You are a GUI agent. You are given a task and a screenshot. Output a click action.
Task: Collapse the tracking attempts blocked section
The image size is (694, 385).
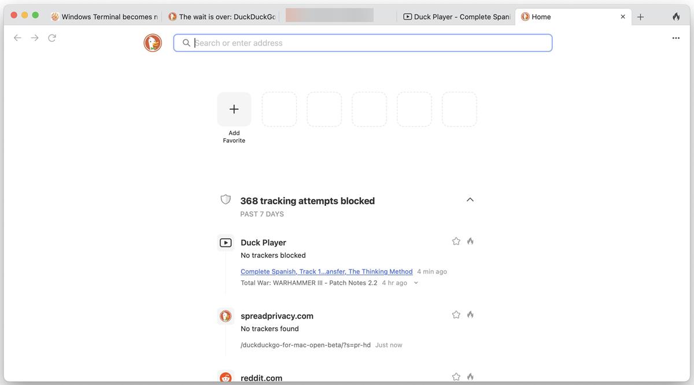coord(470,199)
